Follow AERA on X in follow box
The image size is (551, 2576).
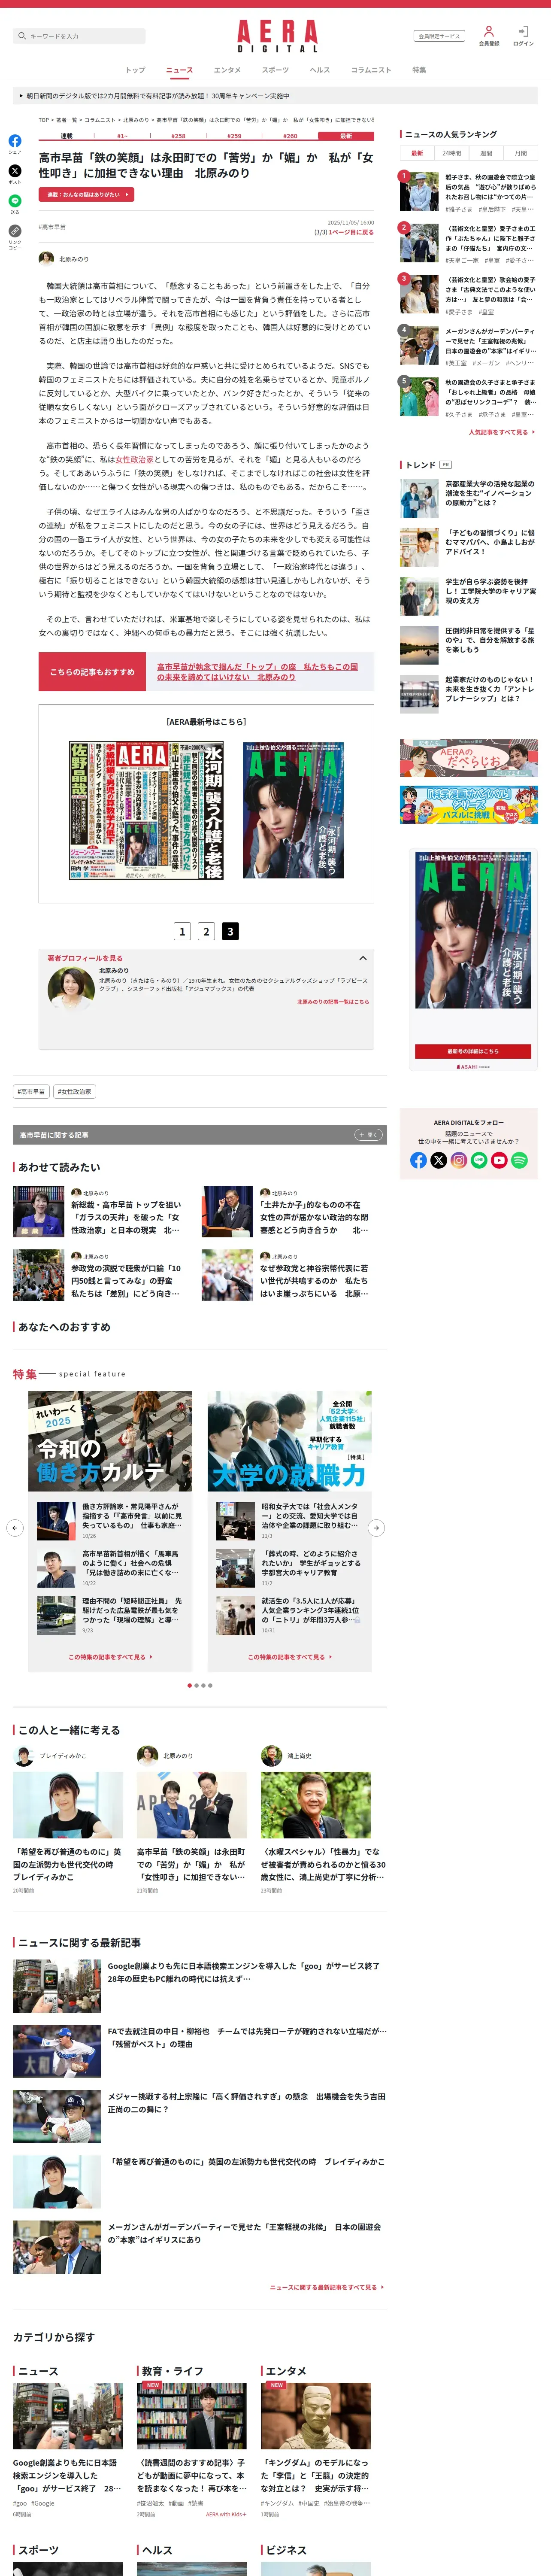[x=438, y=1160]
